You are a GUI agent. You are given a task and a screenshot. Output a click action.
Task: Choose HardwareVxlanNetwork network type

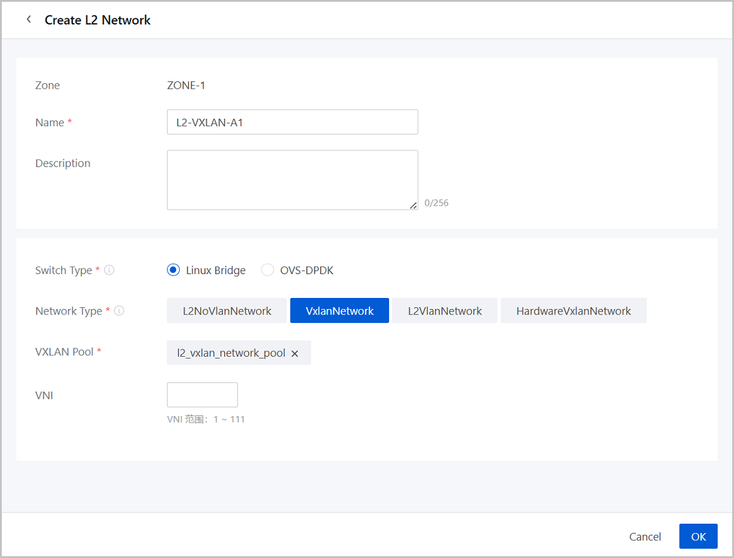point(573,311)
